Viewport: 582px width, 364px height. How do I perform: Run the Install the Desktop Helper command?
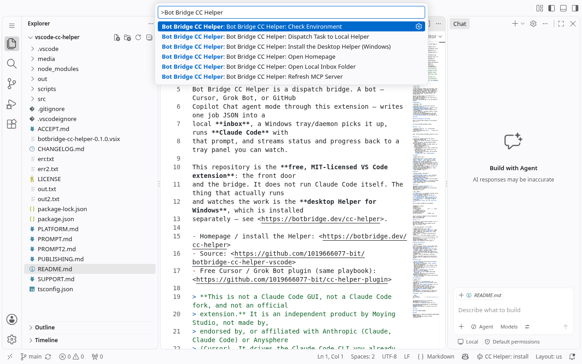[291, 46]
